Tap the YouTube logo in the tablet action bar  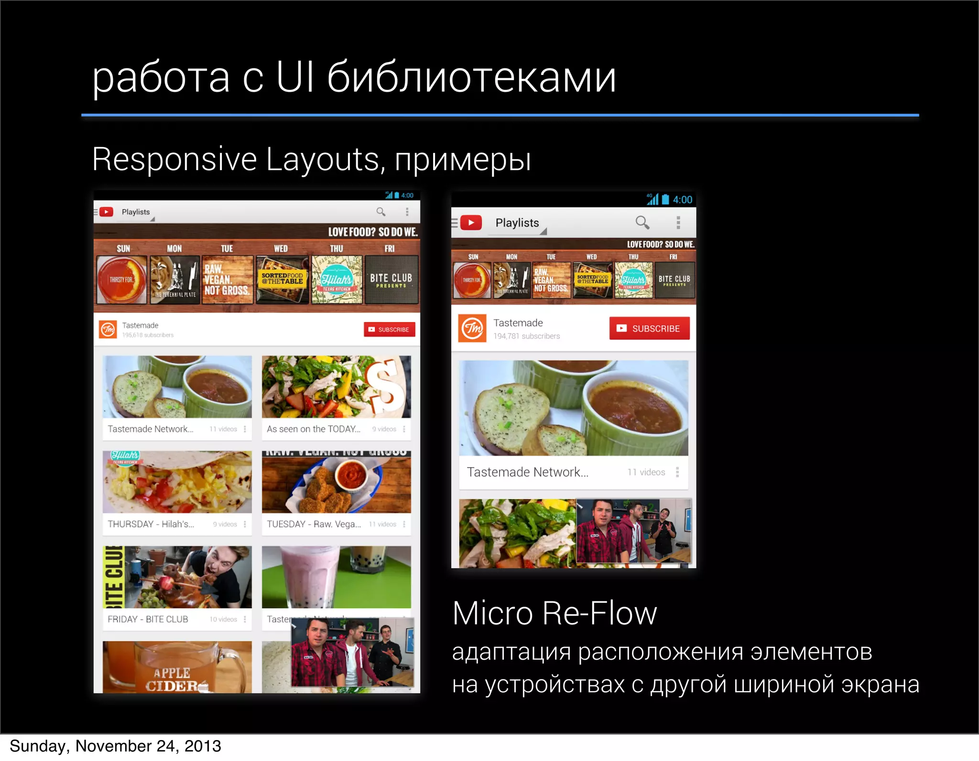pos(106,212)
